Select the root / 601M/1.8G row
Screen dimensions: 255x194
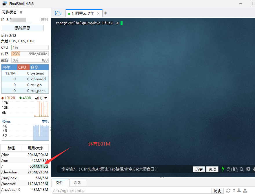[25, 166]
